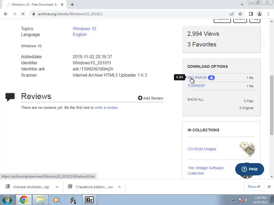
Task: Open 7-Zip from the taskbar
Action: 89,200
